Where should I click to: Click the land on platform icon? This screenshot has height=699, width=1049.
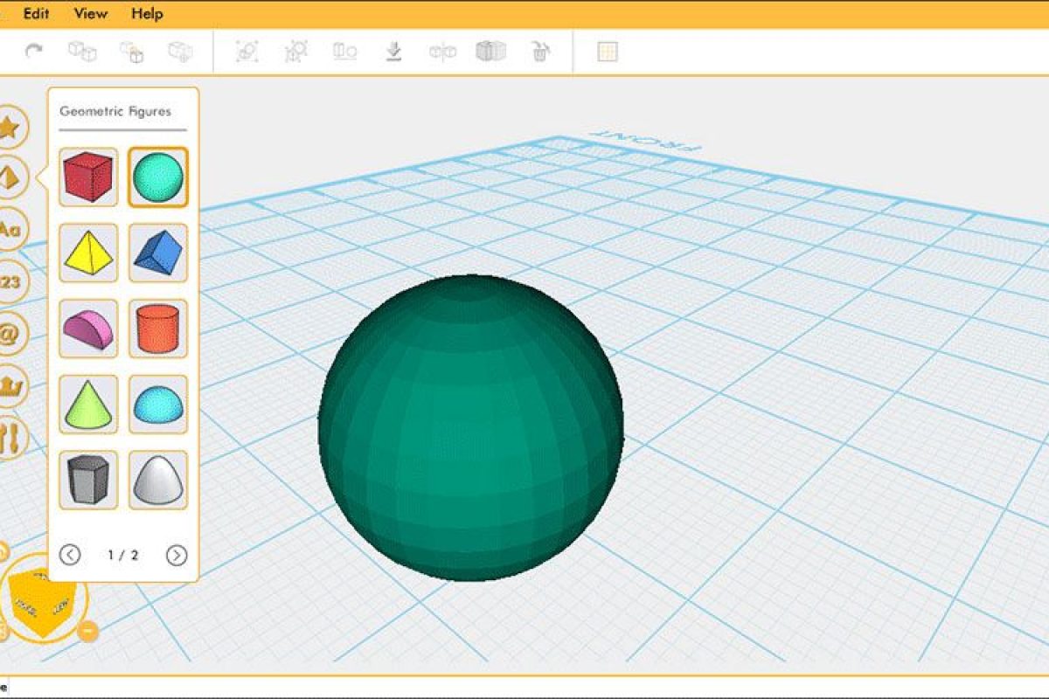[x=393, y=52]
